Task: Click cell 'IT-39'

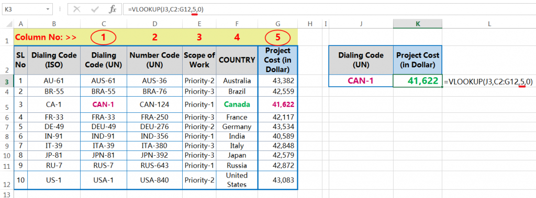Action: pos(54,146)
